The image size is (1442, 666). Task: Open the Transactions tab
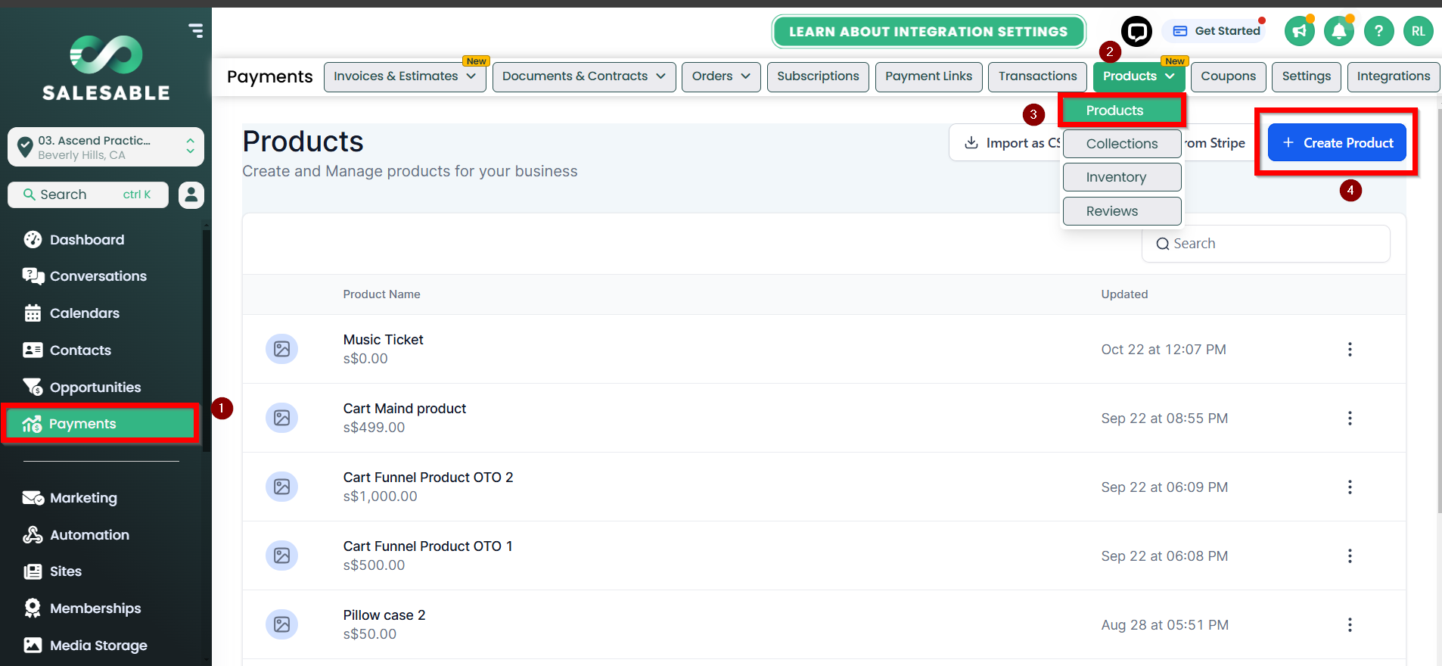(1037, 76)
